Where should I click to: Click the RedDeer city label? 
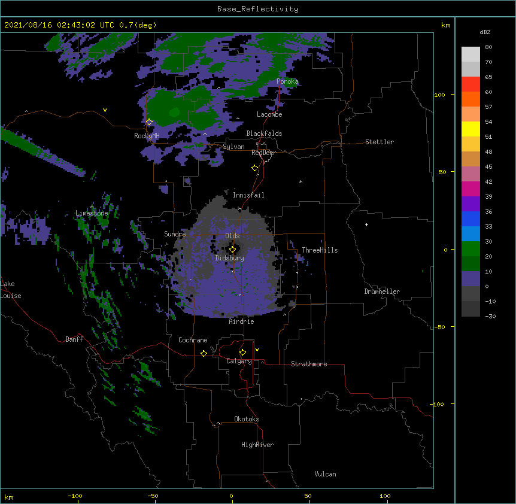(x=263, y=153)
